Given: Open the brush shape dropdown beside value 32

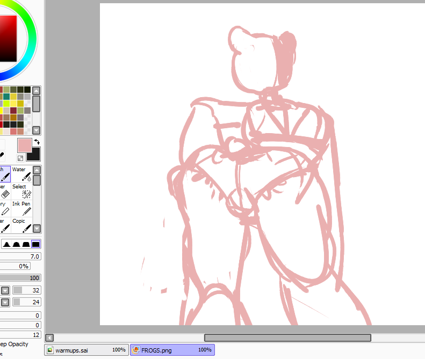Looking at the screenshot, I should (x=5, y=290).
